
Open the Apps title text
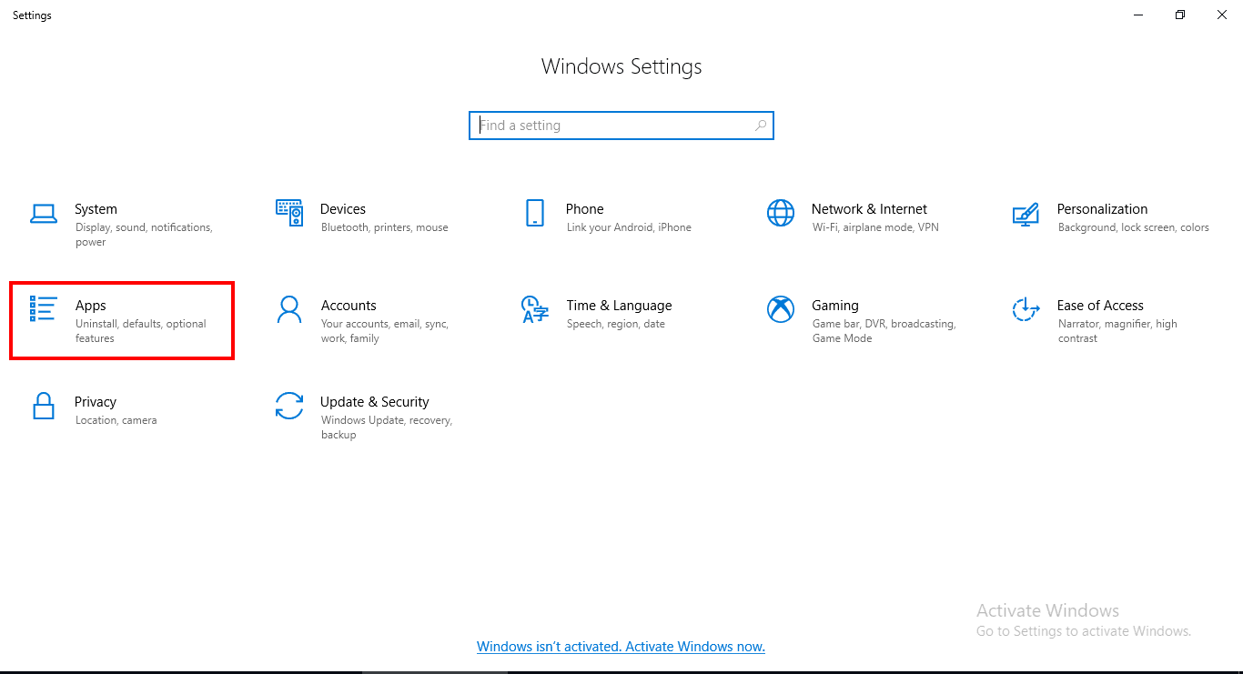91,307
